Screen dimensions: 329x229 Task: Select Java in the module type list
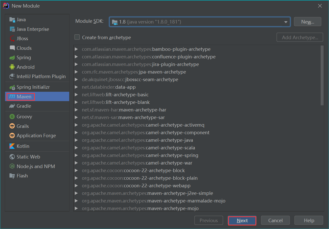click(37, 20)
